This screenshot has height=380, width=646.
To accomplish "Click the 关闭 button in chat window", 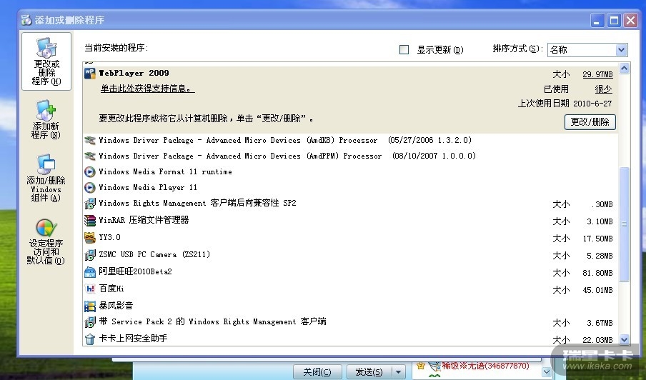I will coord(317,372).
